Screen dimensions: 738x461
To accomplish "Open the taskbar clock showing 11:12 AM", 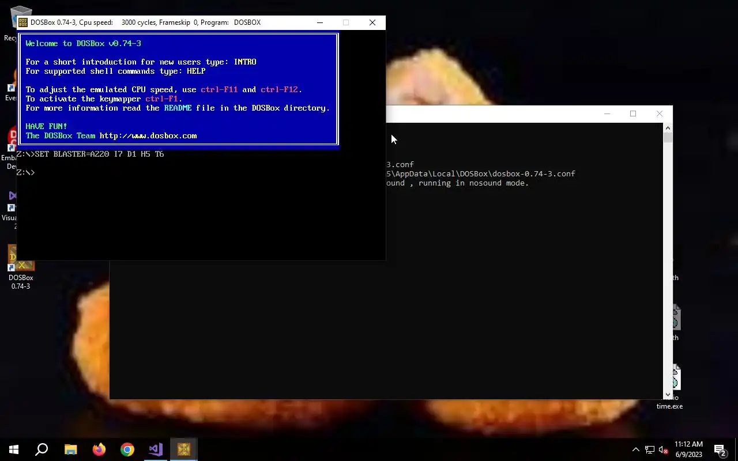I will coord(688,449).
